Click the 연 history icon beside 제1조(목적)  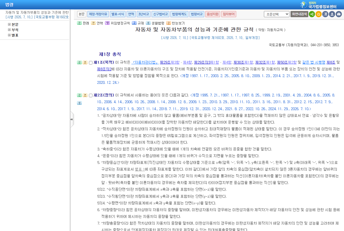click(x=85, y=62)
